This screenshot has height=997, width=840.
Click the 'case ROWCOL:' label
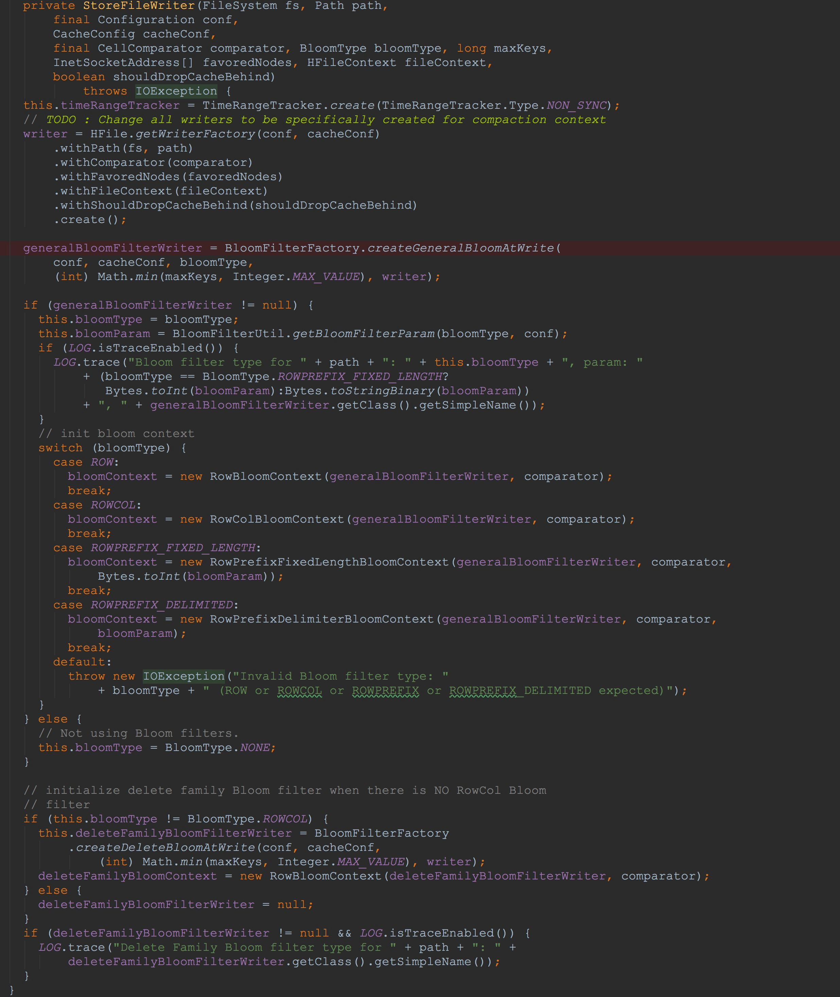click(97, 505)
